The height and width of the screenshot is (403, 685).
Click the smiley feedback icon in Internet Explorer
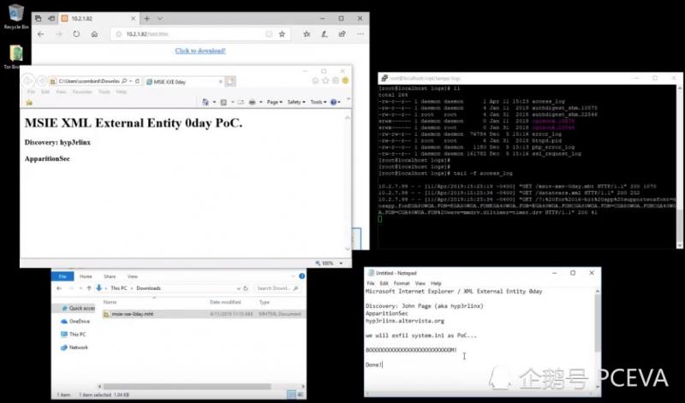[x=346, y=80]
